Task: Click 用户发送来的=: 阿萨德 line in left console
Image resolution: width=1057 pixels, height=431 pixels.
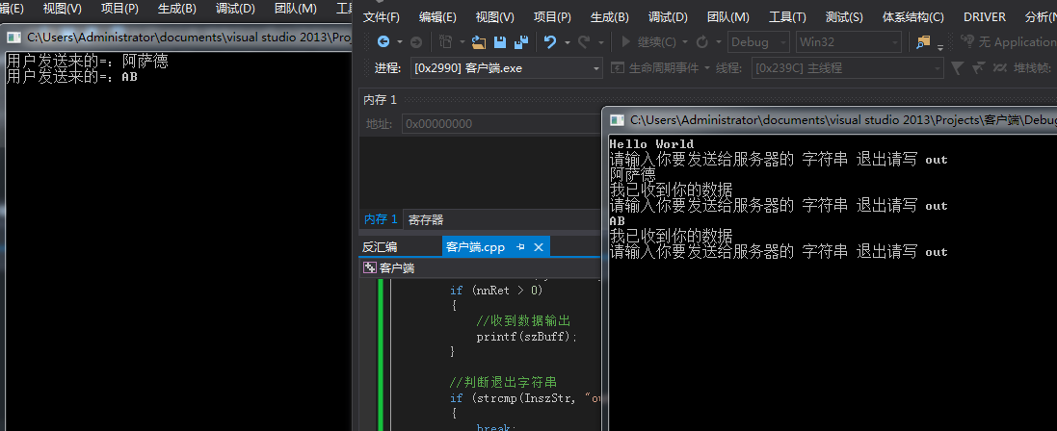Action: pos(87,62)
